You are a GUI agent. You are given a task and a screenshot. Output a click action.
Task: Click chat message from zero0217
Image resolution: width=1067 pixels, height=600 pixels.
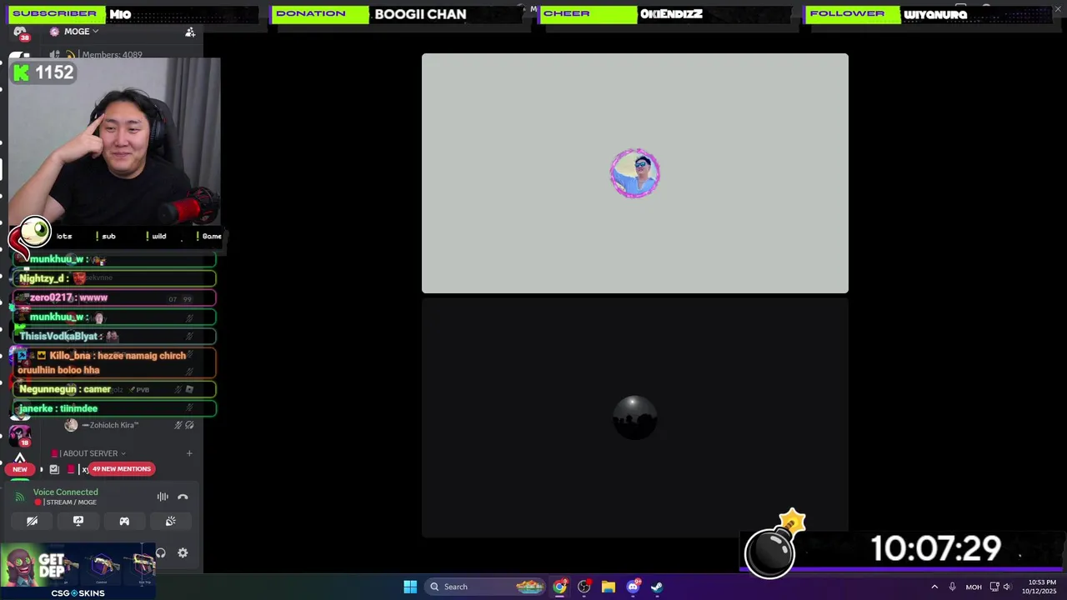[x=114, y=297]
